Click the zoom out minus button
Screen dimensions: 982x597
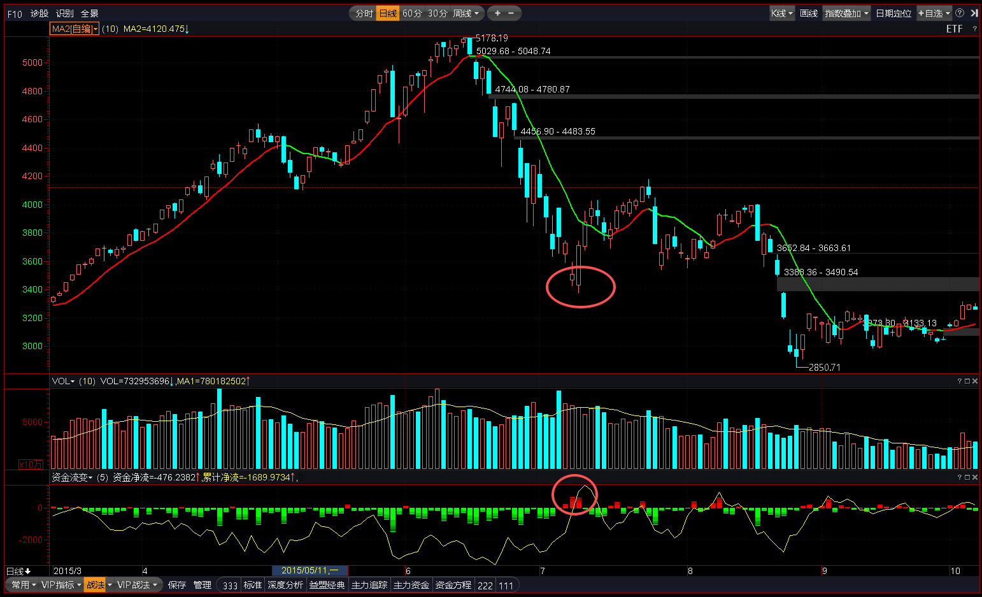pos(511,13)
